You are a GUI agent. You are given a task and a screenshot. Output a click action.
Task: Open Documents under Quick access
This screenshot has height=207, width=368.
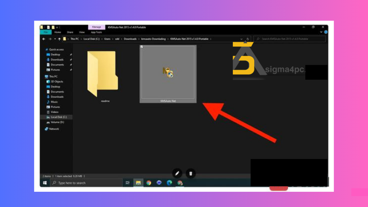click(x=57, y=65)
